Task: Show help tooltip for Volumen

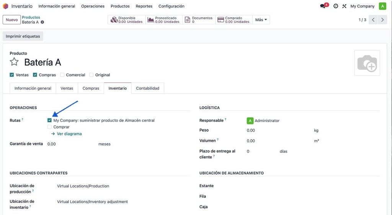Action: click(x=217, y=140)
